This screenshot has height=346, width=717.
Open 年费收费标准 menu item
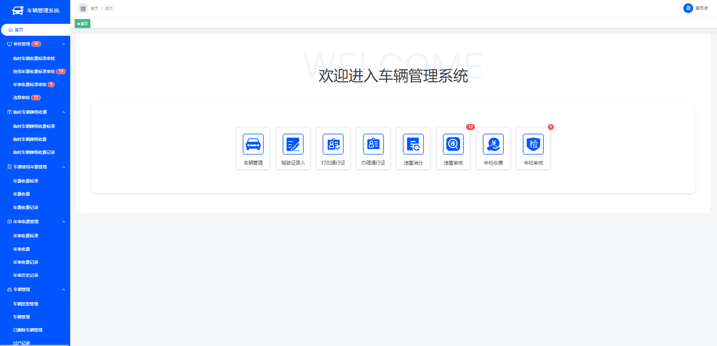[x=26, y=181]
